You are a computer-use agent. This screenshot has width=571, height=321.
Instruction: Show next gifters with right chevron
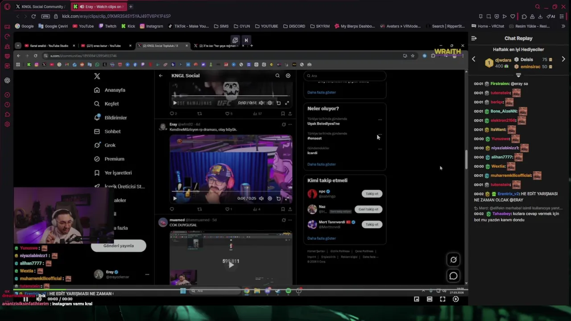pos(563,59)
